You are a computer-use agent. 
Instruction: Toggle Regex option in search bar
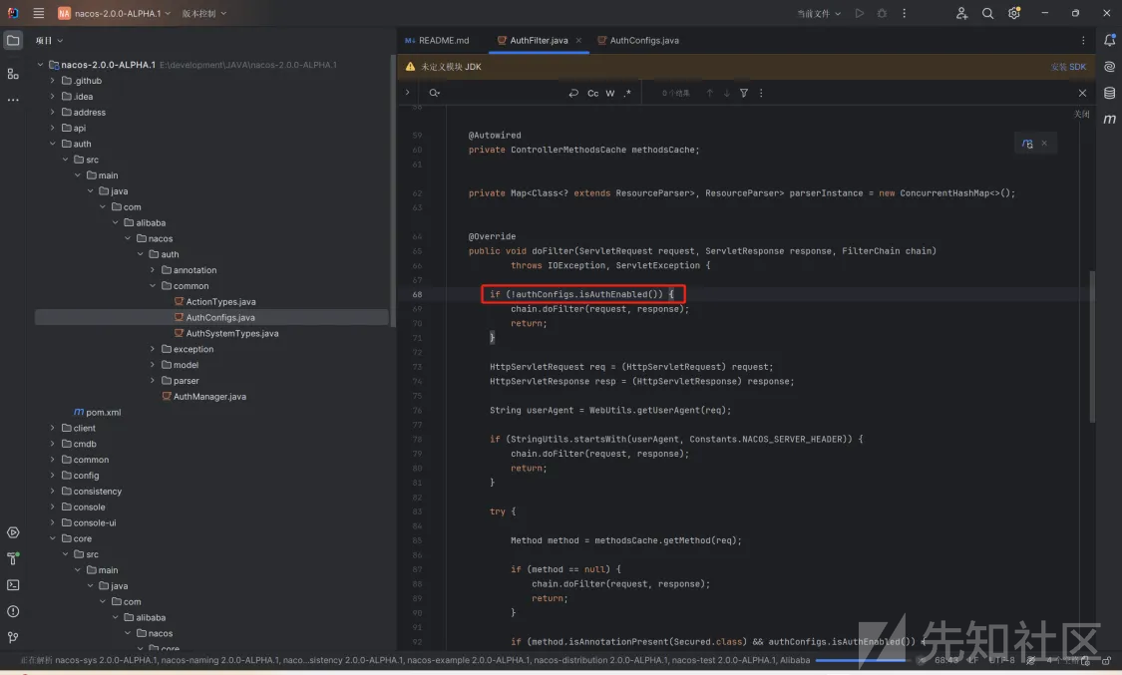(x=627, y=93)
